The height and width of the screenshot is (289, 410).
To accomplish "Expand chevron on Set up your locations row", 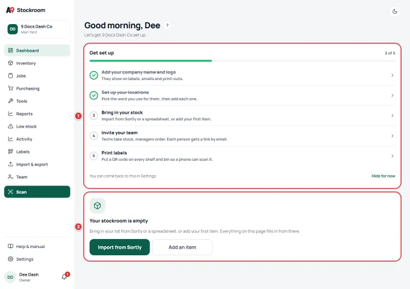I will point(393,95).
